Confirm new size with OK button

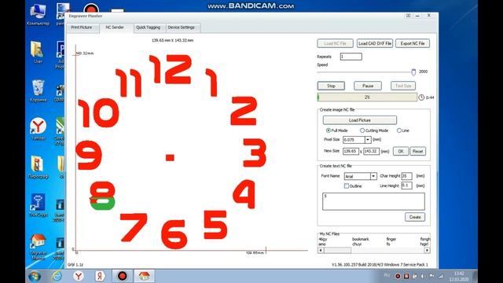[401, 151]
